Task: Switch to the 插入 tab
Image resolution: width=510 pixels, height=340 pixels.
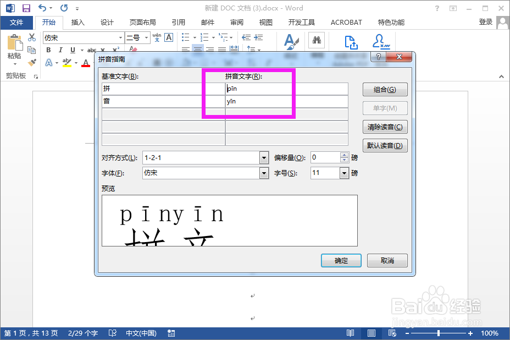Action: 77,23
